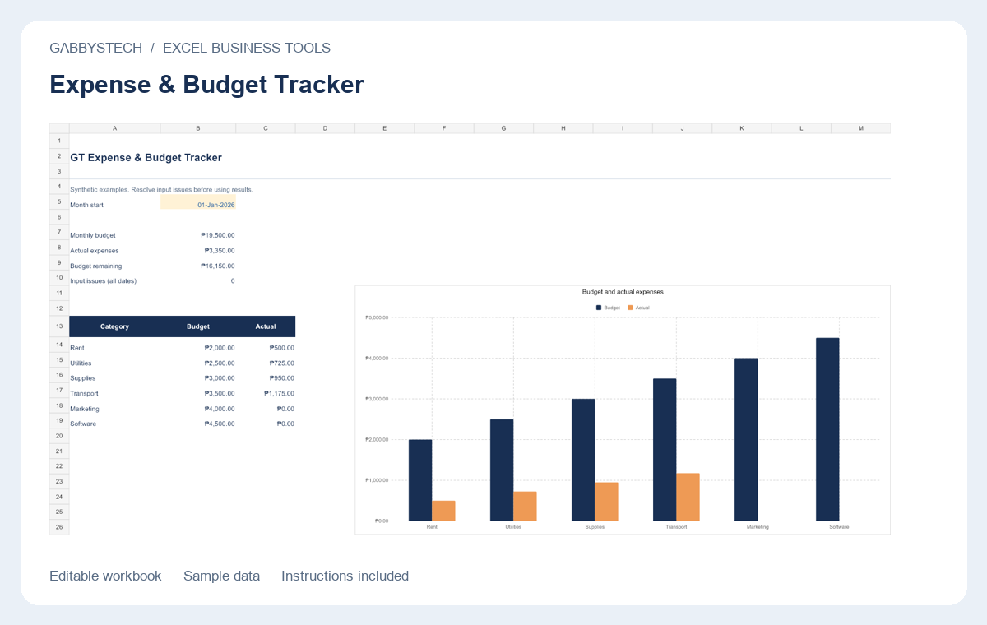Click Marketing actual value ₱0.00

click(x=285, y=409)
